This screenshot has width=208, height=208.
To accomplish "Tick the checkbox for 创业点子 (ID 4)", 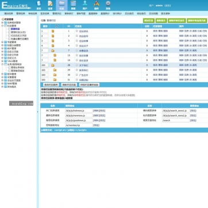I will (x=77, y=45).
